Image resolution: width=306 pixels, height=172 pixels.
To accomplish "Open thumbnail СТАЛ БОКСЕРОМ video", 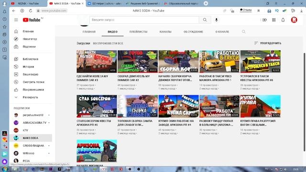I will coord(97,106).
